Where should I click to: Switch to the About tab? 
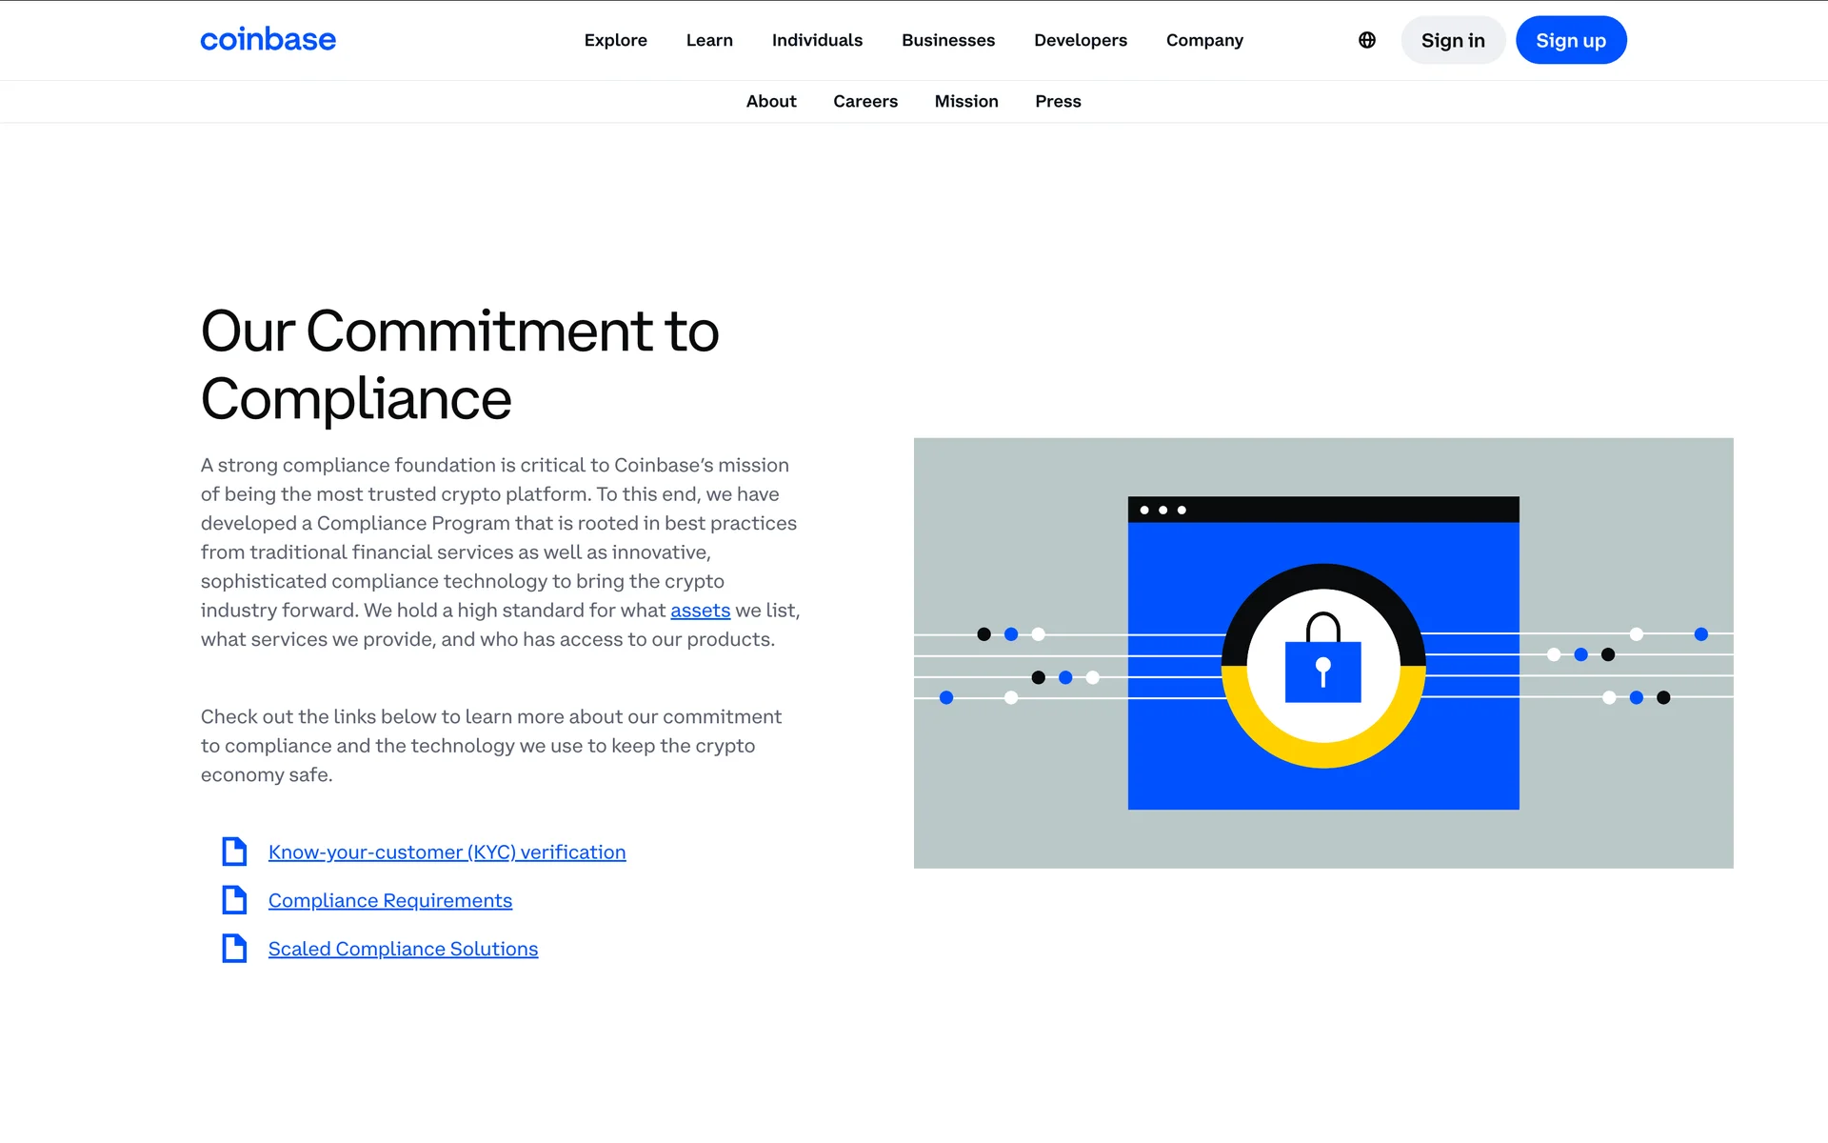click(771, 101)
